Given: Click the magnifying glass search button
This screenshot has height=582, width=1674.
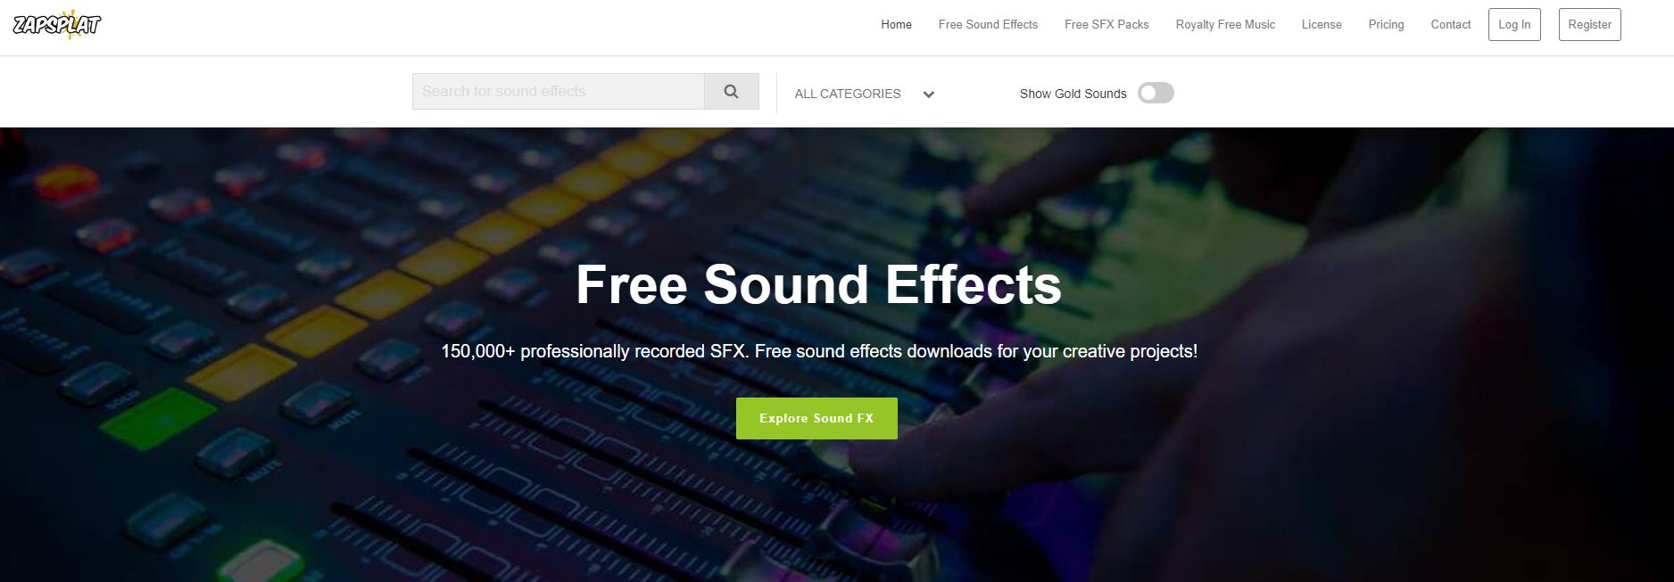Looking at the screenshot, I should (x=732, y=92).
